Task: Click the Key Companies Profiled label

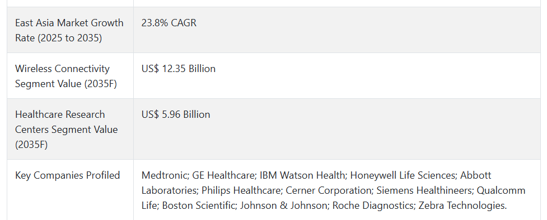Action: coord(67,175)
